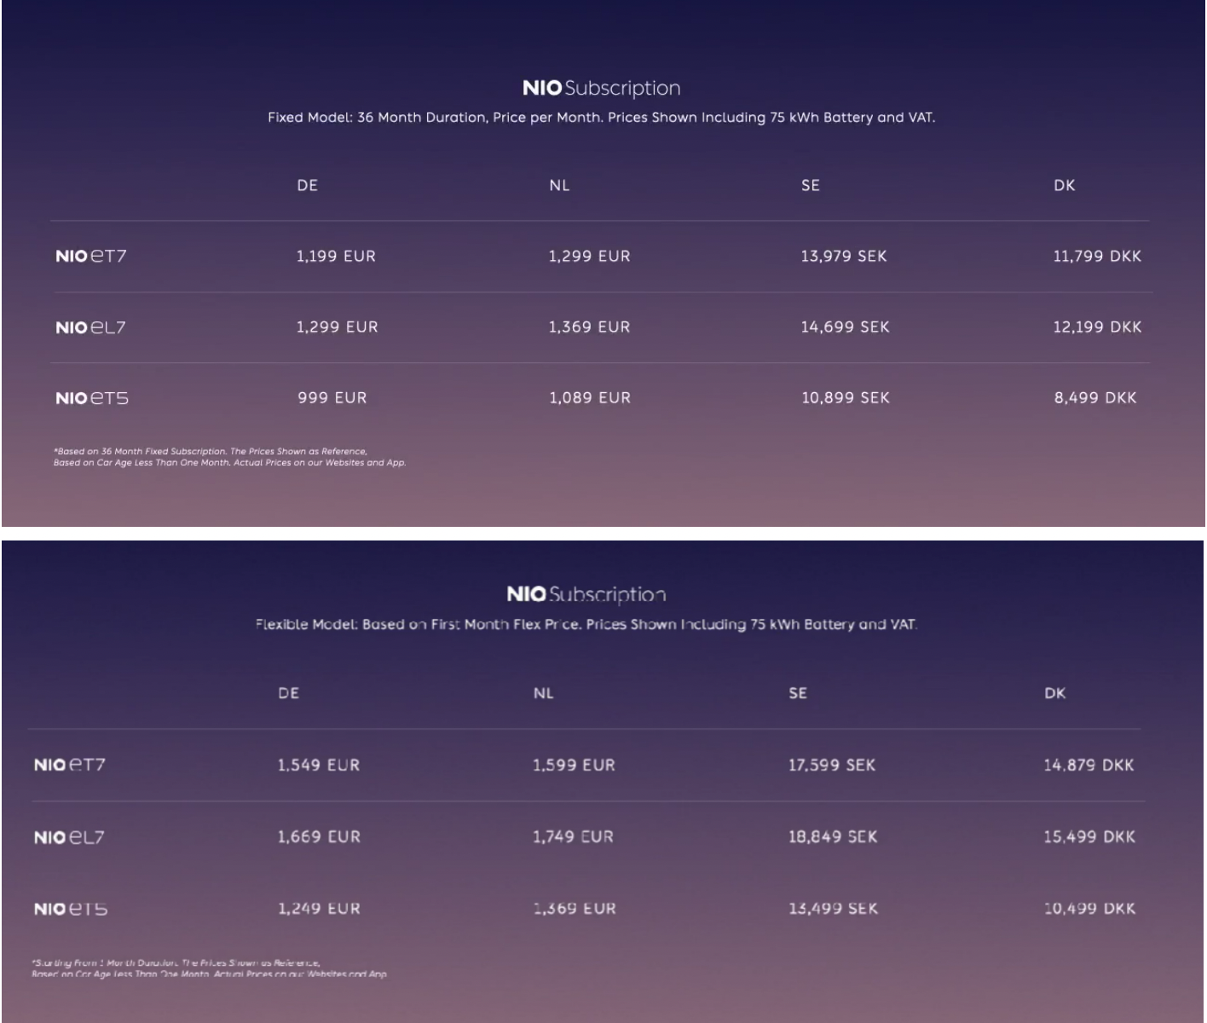The image size is (1207, 1023).
Task: Click the 1,669 EUR flexible price for EL7
Action: point(319,837)
